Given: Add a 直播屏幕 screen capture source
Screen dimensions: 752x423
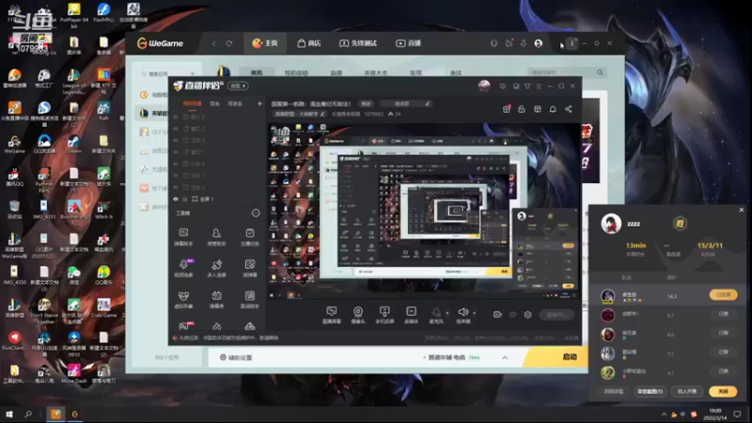Looking at the screenshot, I should [x=332, y=315].
